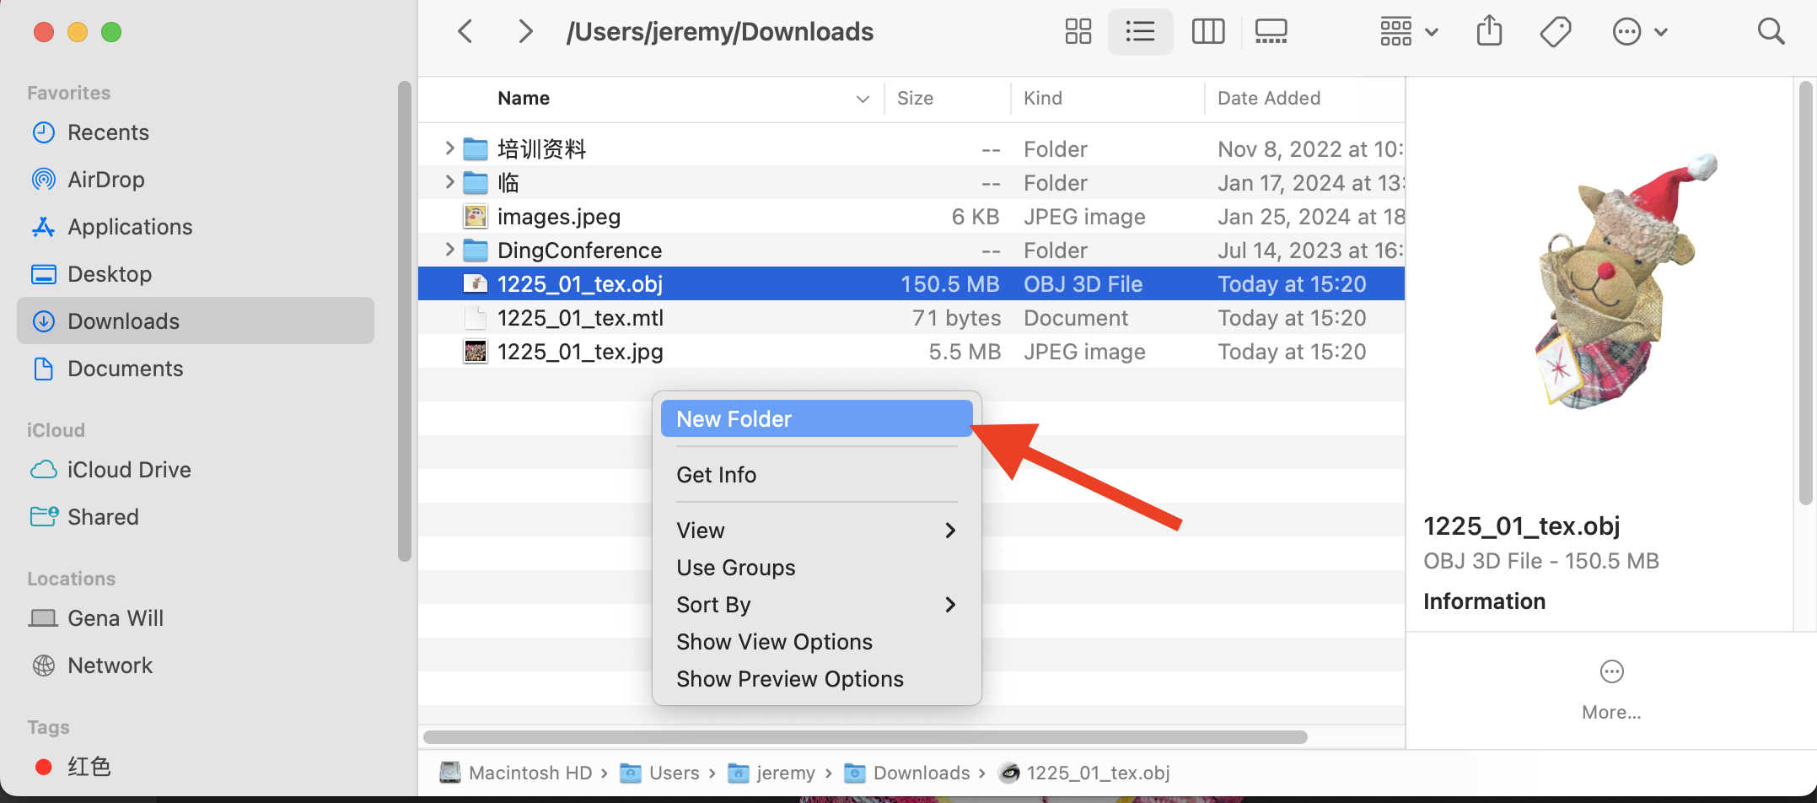The image size is (1817, 803).
Task: Switch to gallery view
Action: (1271, 32)
